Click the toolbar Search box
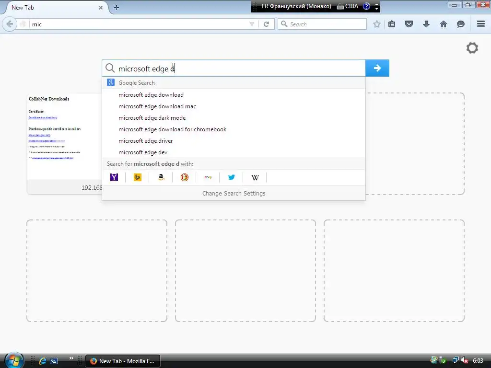 pyautogui.click(x=322, y=24)
